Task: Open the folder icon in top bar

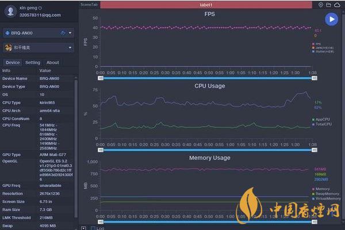Action: click(x=329, y=5)
